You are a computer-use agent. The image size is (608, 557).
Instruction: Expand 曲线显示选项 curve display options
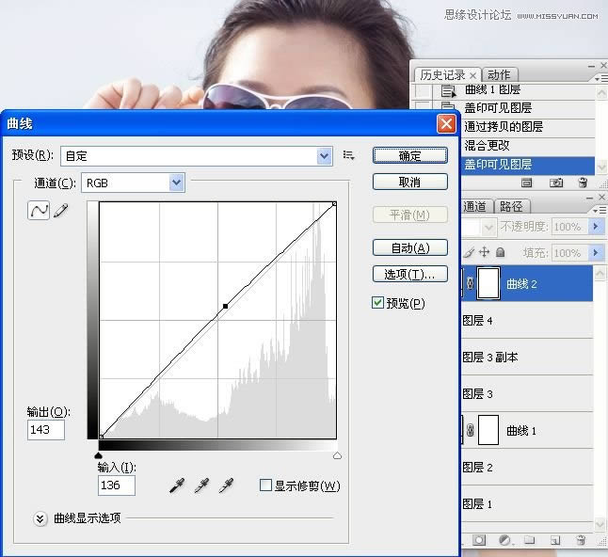pos(40,517)
